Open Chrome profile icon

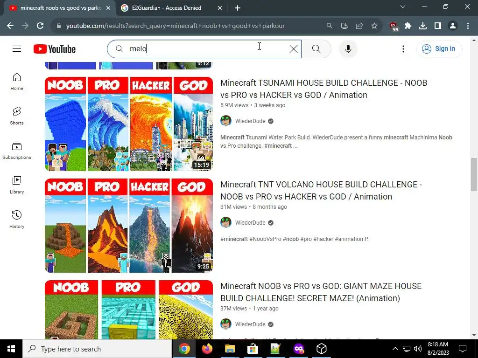(x=453, y=26)
